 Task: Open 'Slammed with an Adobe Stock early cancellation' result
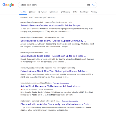pos(56,104)
